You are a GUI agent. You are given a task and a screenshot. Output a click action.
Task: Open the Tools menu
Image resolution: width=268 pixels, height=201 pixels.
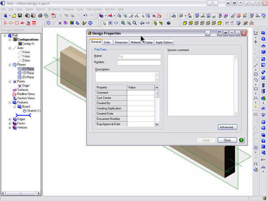click(x=80, y=9)
